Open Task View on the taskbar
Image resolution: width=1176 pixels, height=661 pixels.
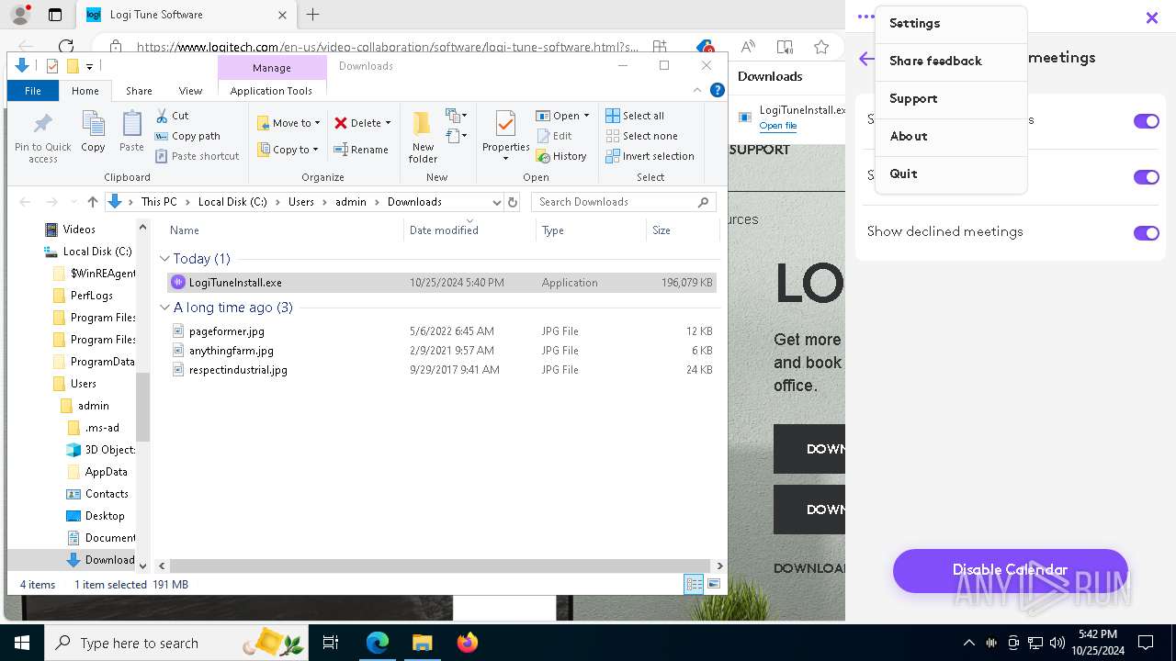331,643
